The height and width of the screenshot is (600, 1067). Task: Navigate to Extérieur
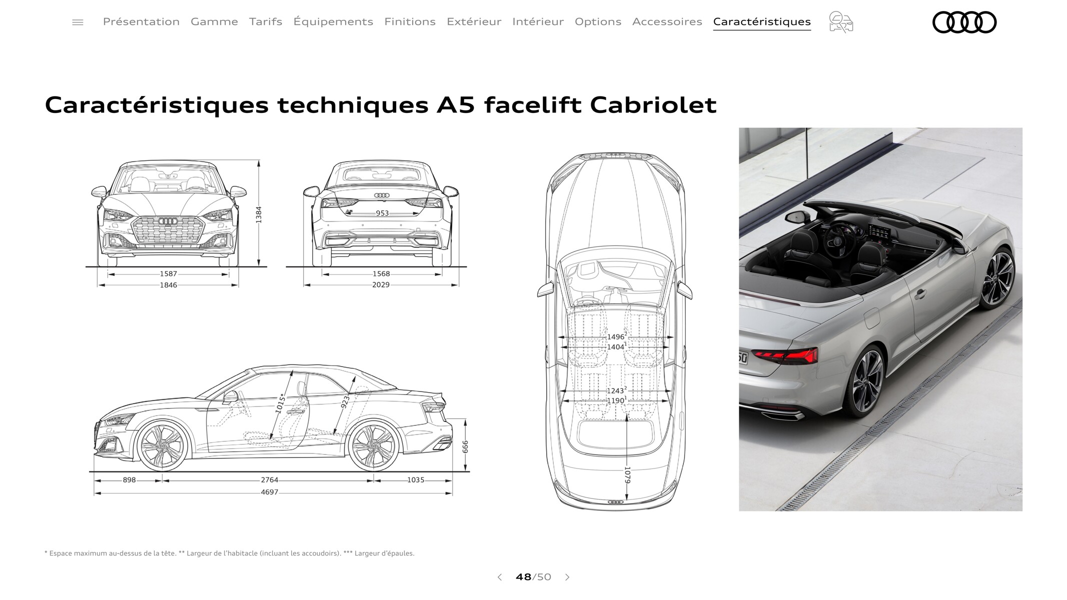pos(474,21)
